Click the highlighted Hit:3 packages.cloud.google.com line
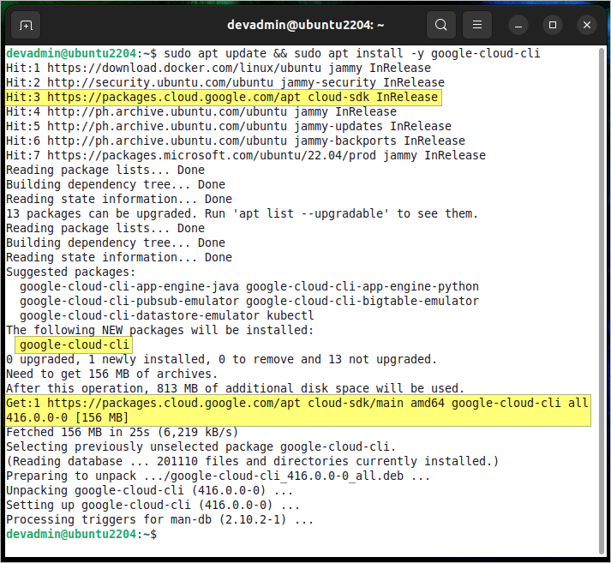This screenshot has height=563, width=611. click(224, 97)
